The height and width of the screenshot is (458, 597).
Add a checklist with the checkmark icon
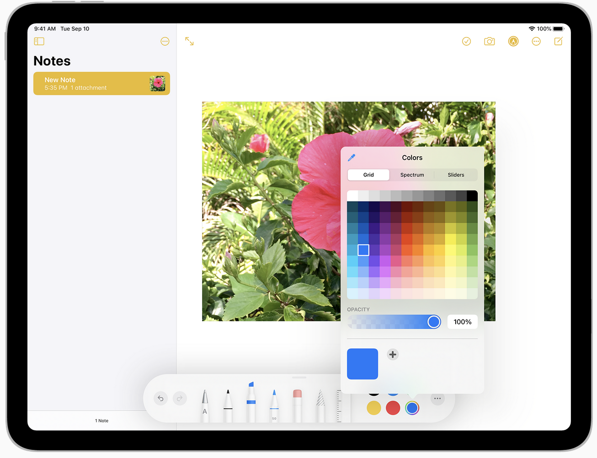[x=466, y=42]
